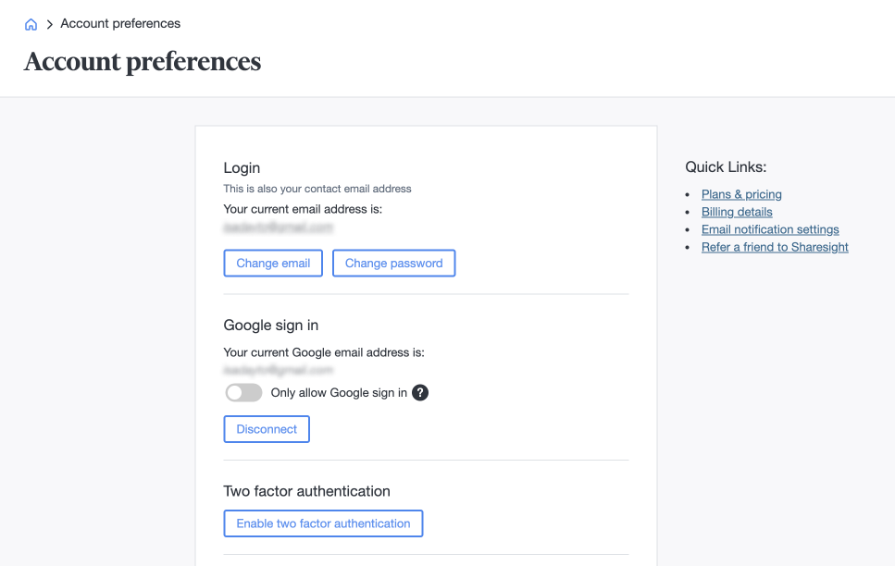Click the question mark help icon
Screen dimensions: 895x566
click(419, 392)
